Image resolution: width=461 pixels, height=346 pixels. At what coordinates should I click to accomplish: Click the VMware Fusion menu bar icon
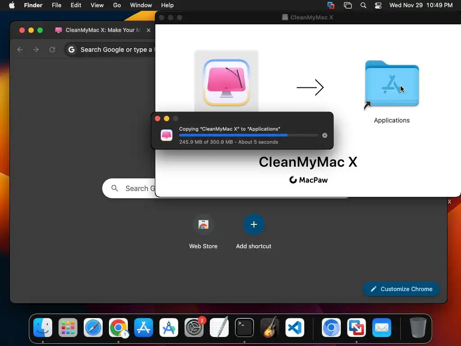331,5
